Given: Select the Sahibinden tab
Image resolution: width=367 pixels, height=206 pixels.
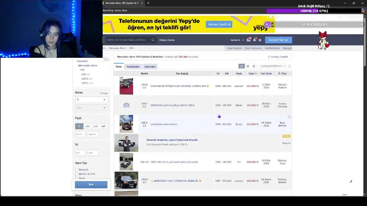Looking at the screenshot, I should coord(133,67).
